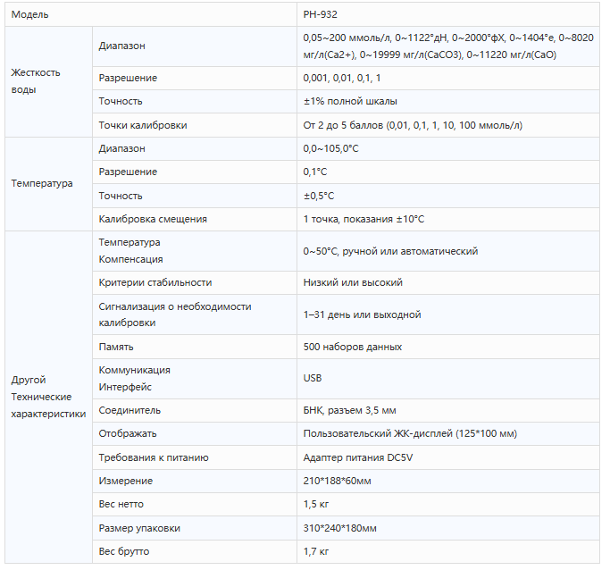Select the 500 наборов данных value

353,347
